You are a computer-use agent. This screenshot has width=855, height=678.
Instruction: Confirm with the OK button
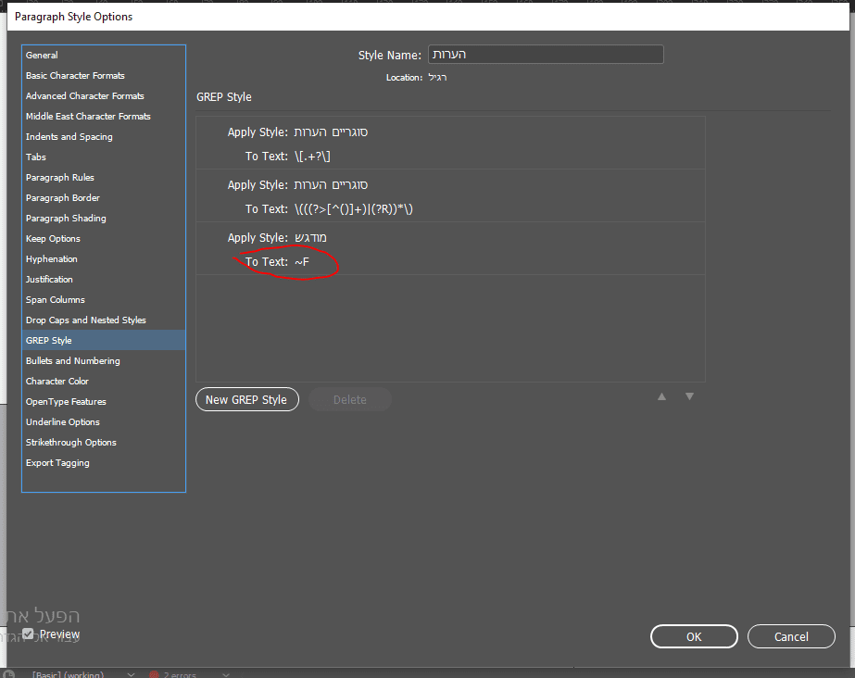point(694,636)
